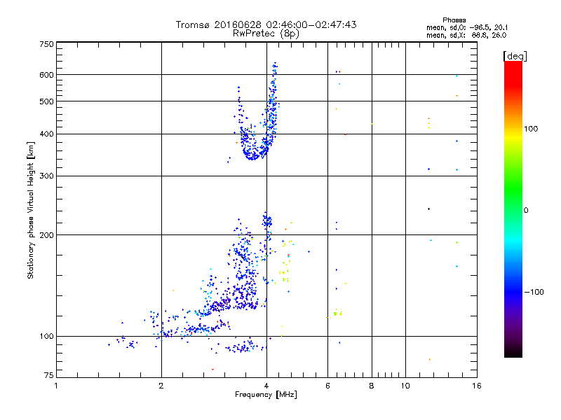
Task: Click the plot title 'Tromsø 20160628 02:46:00-02:47:43'
Action: tap(266, 24)
